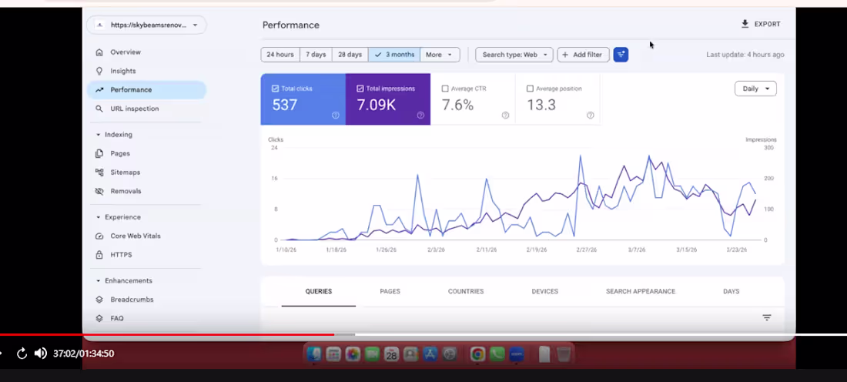Screen dimensions: 847x382
Task: Open the Core Web Vitals report
Action: 135,236
